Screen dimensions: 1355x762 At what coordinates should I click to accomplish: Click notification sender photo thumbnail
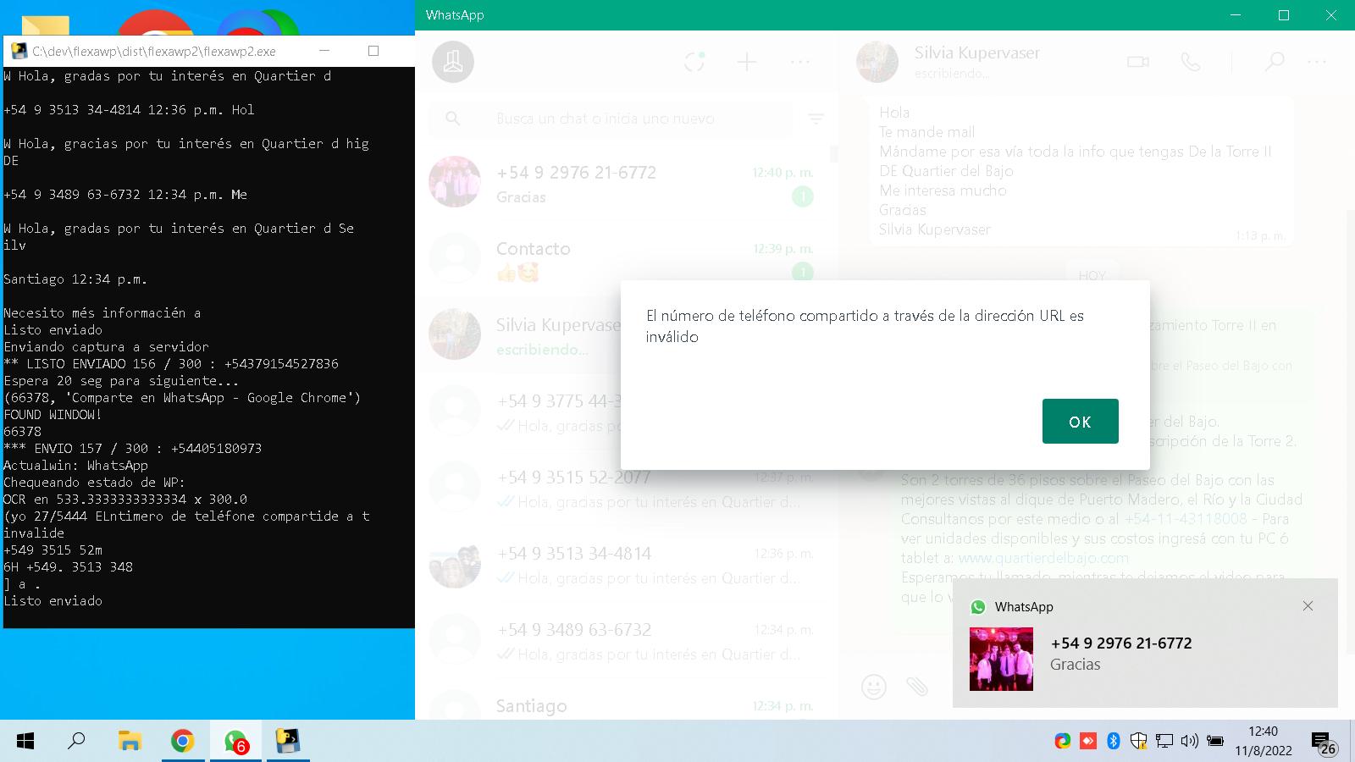[x=1001, y=659]
